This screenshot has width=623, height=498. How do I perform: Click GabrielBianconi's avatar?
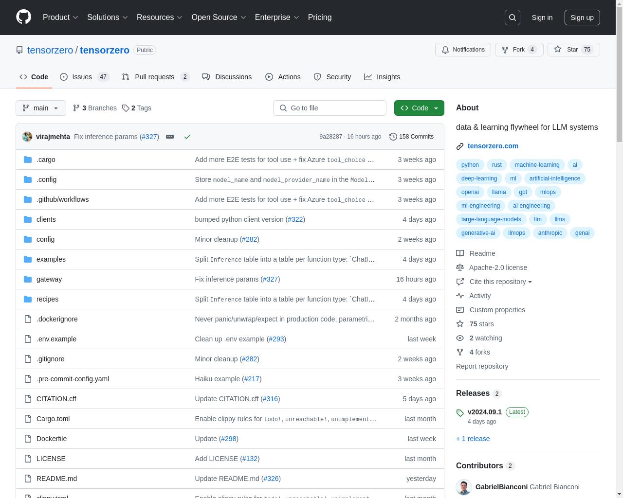(464, 487)
